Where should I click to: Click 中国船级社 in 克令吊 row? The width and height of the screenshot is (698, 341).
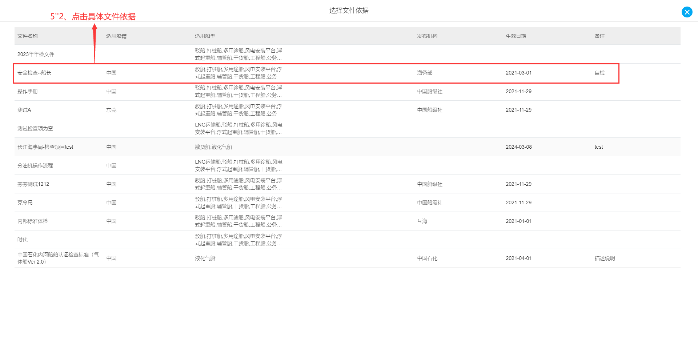click(x=430, y=202)
